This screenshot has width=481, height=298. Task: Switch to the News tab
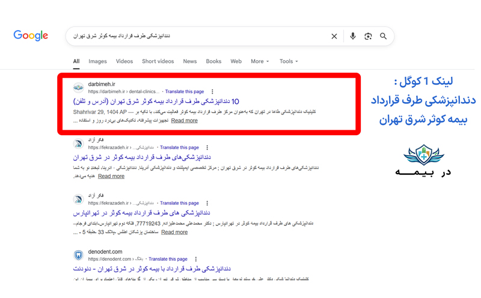[190, 61]
